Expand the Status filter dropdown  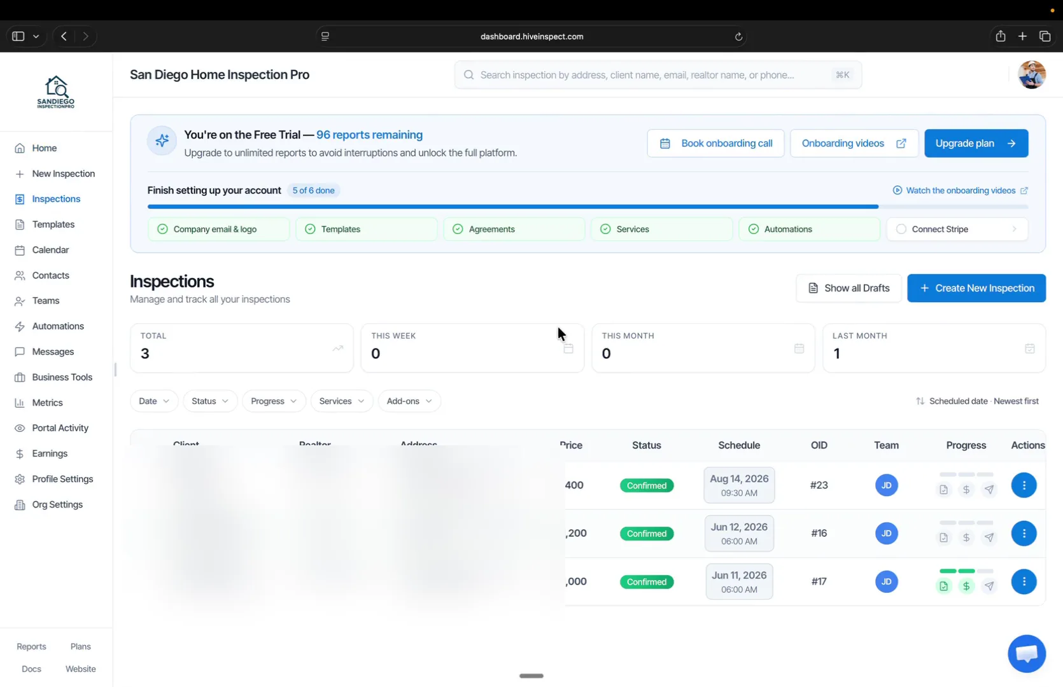pyautogui.click(x=210, y=401)
